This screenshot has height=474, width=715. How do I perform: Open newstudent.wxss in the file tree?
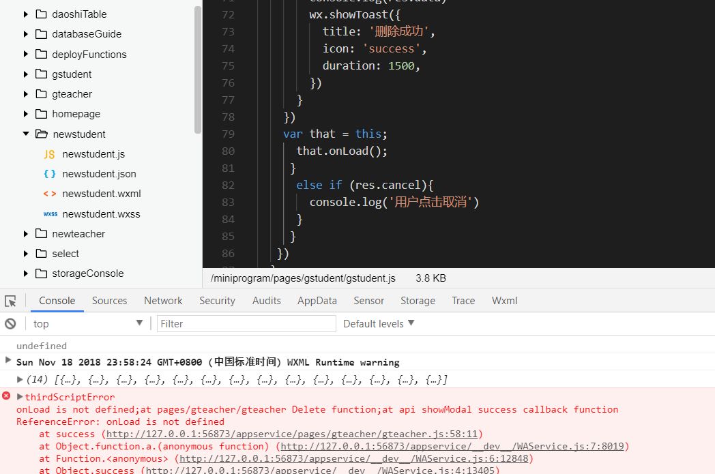pos(101,213)
